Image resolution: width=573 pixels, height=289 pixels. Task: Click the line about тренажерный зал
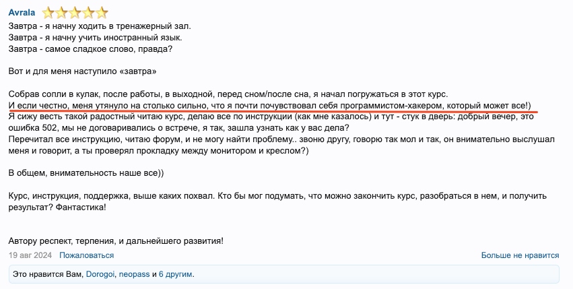pos(100,26)
